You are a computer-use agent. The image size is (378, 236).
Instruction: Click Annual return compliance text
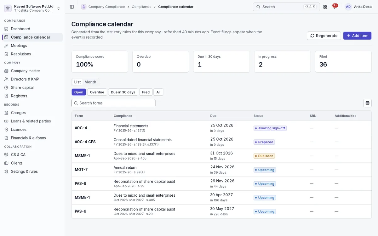coord(125,167)
